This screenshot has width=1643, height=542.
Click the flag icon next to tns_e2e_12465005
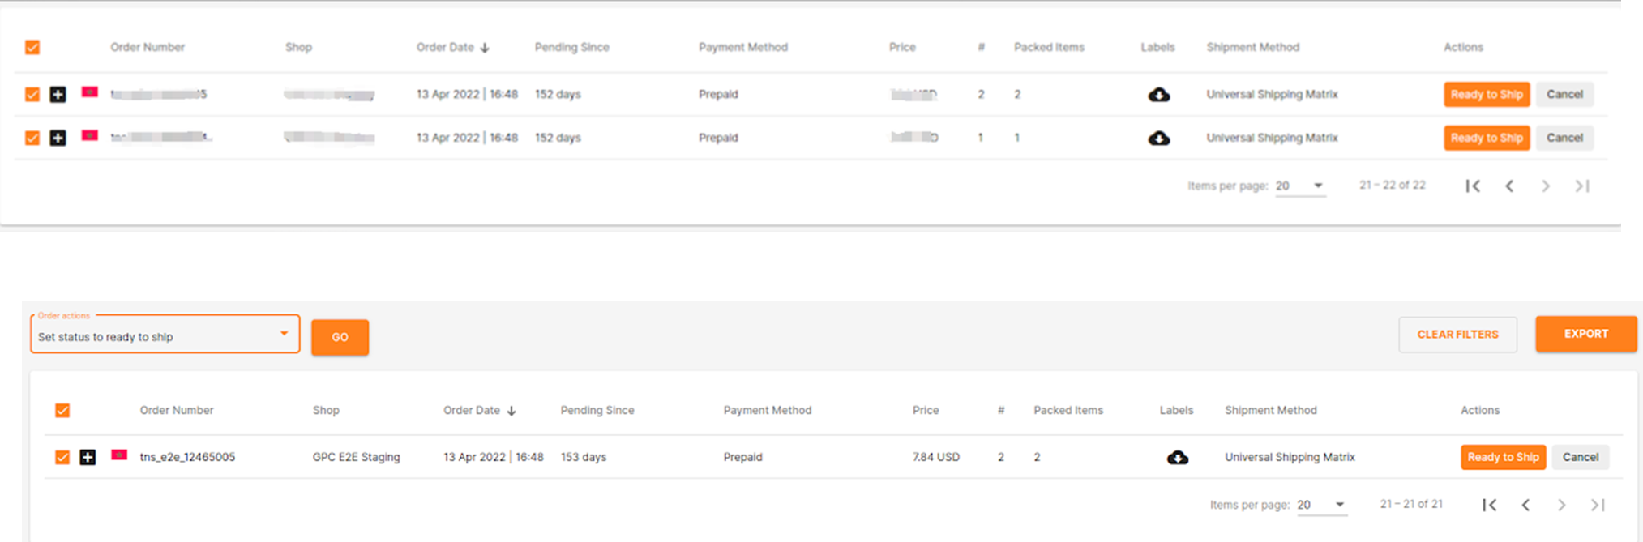click(119, 455)
